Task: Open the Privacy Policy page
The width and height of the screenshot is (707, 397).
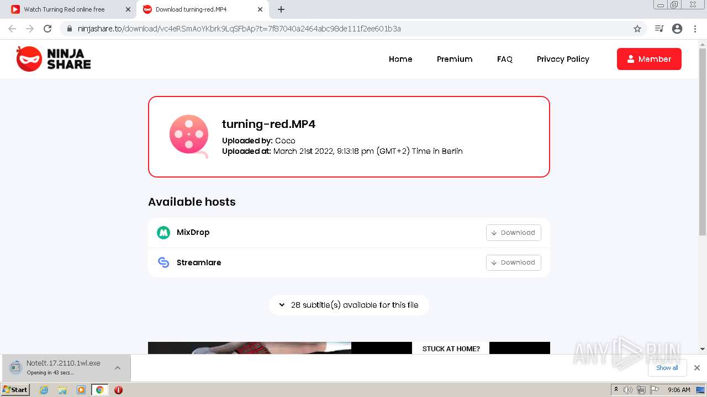Action: [x=563, y=59]
